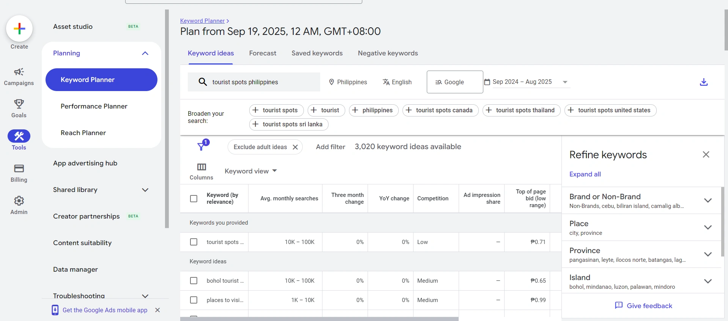The height and width of the screenshot is (321, 728).
Task: Open the Negative keywords tab
Action: (388, 53)
